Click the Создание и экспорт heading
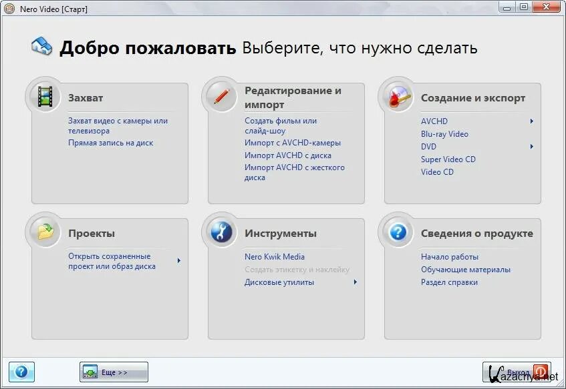The width and height of the screenshot is (566, 389). click(473, 97)
